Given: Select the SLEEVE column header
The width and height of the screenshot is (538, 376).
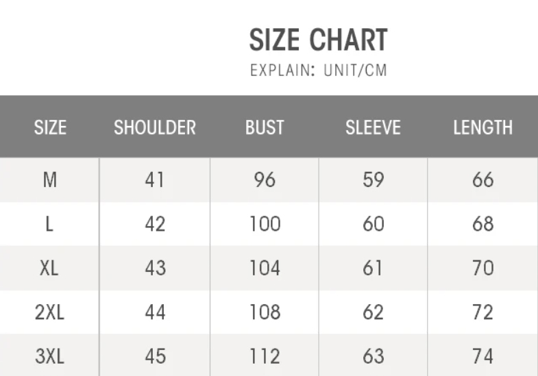Looking at the screenshot, I should coord(373,127).
